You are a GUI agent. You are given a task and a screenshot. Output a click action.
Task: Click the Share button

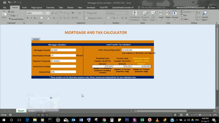(x=211, y=7)
